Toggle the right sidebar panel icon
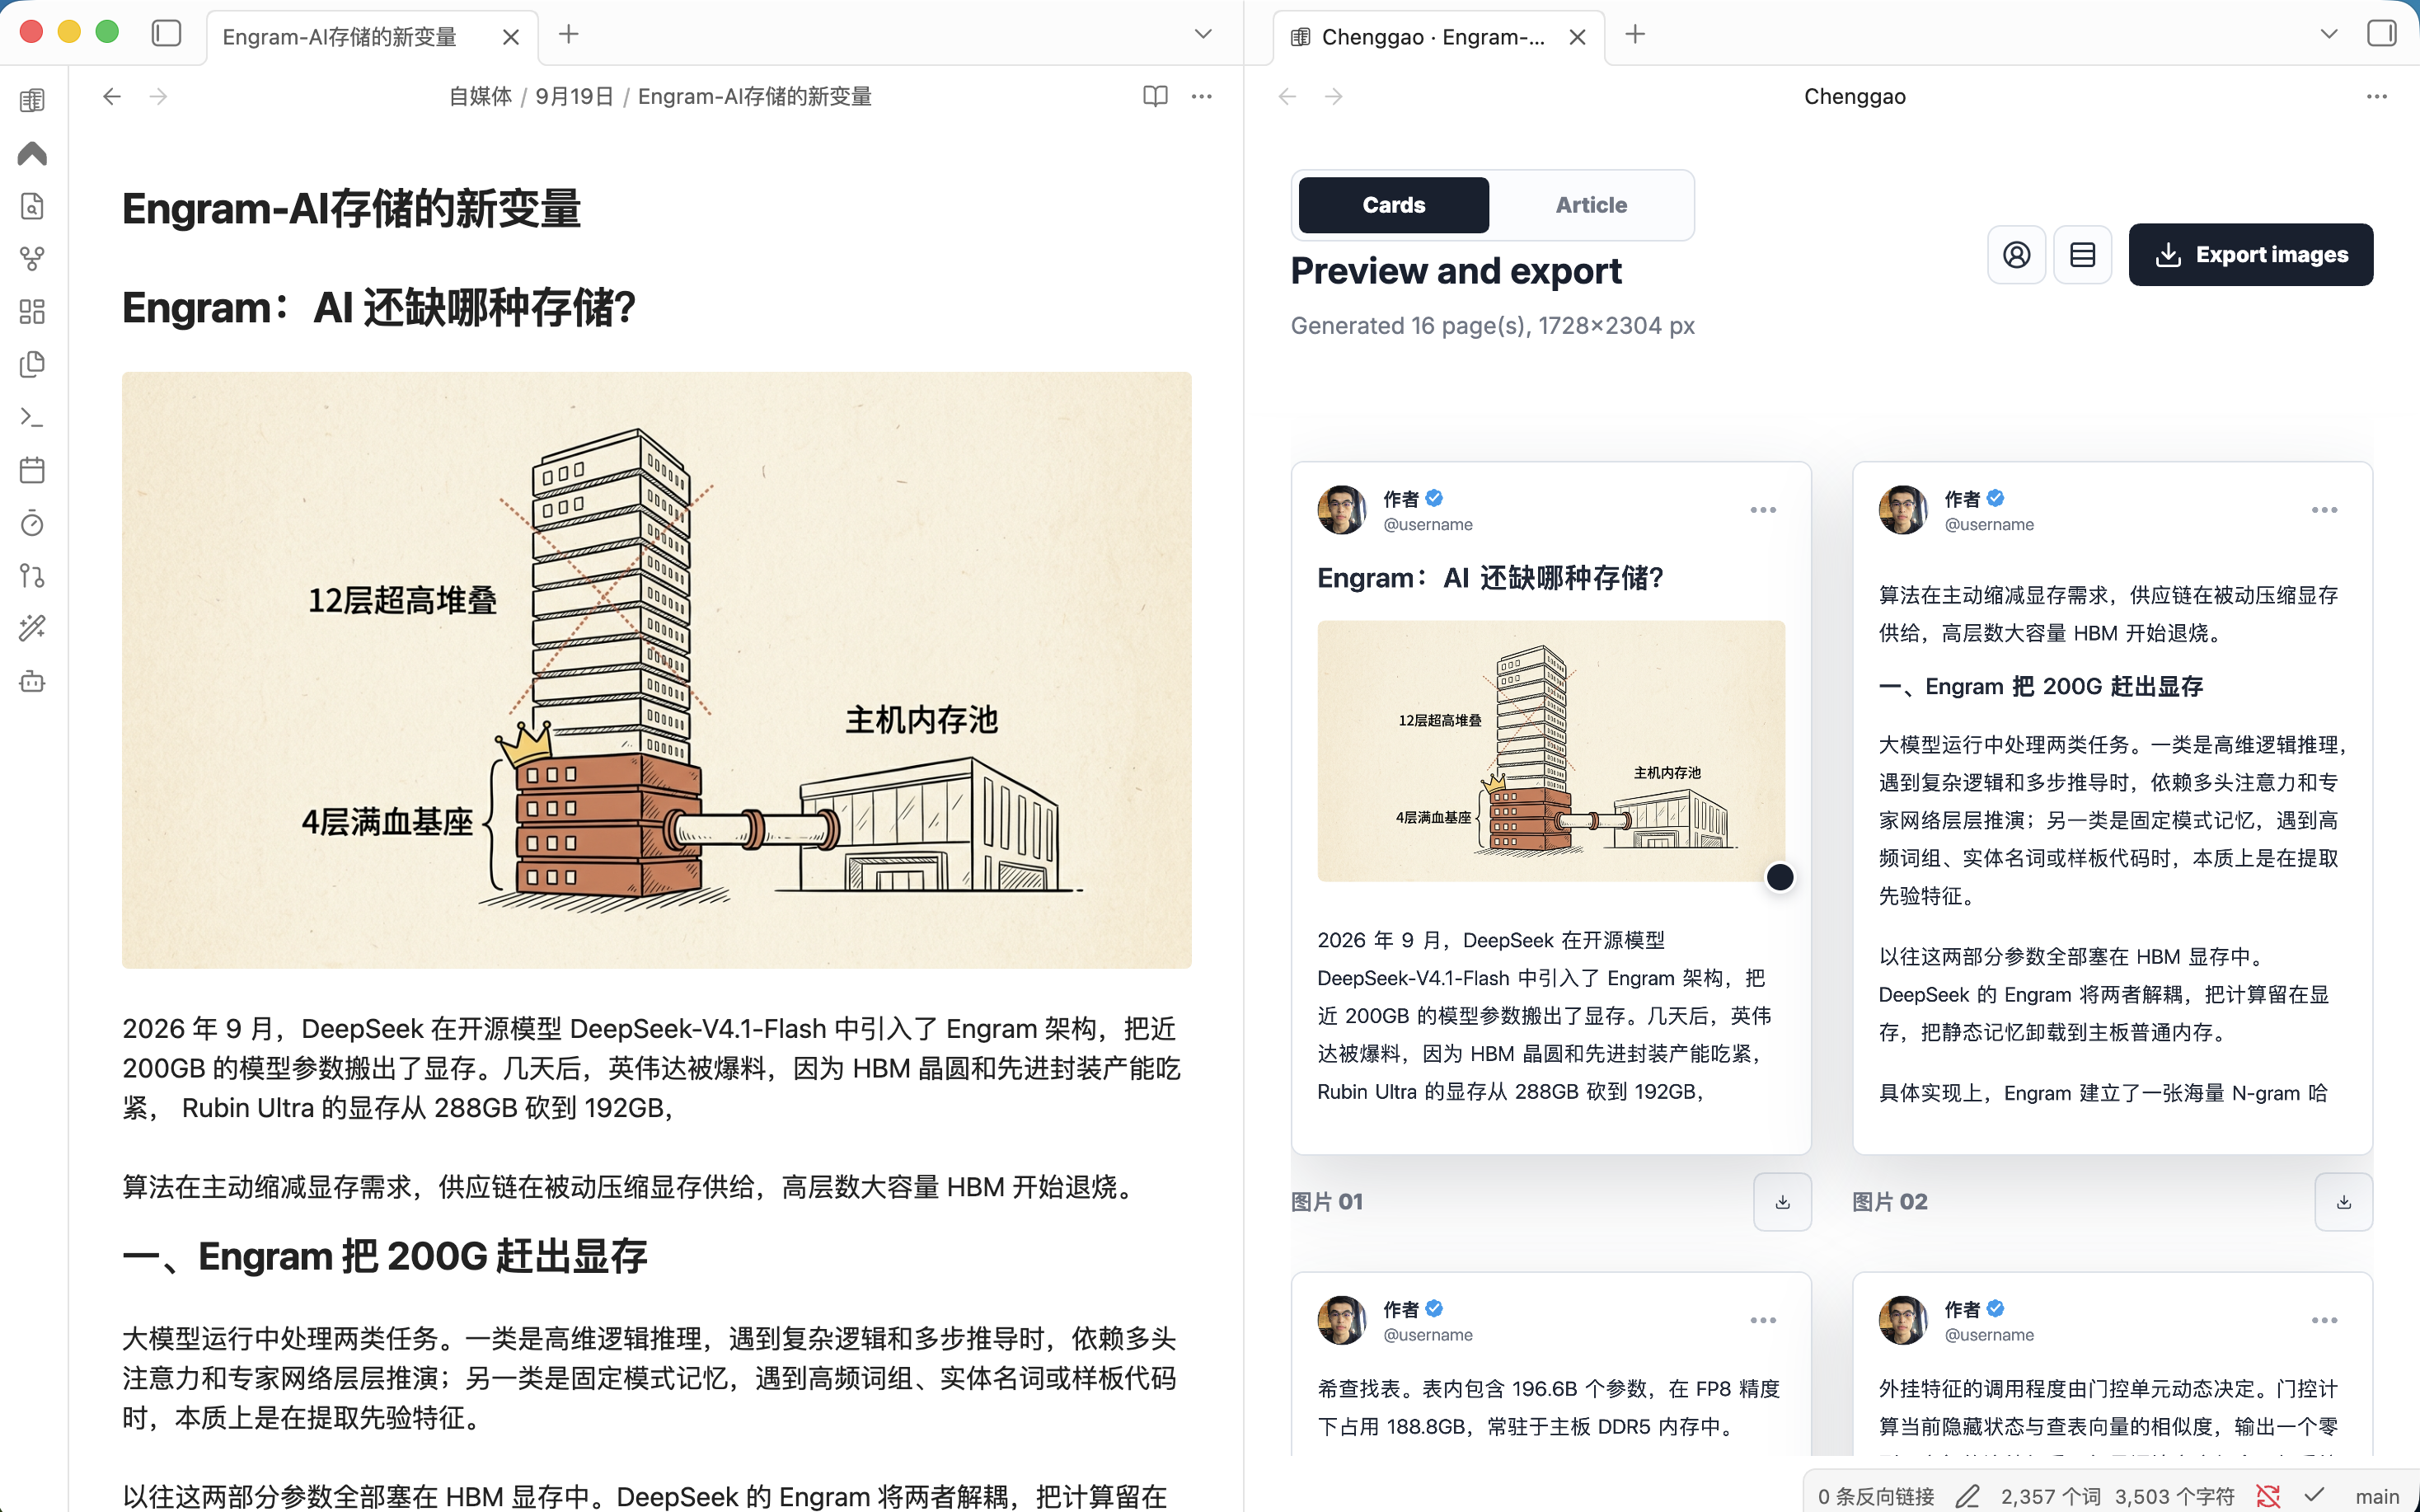 pyautogui.click(x=2382, y=34)
